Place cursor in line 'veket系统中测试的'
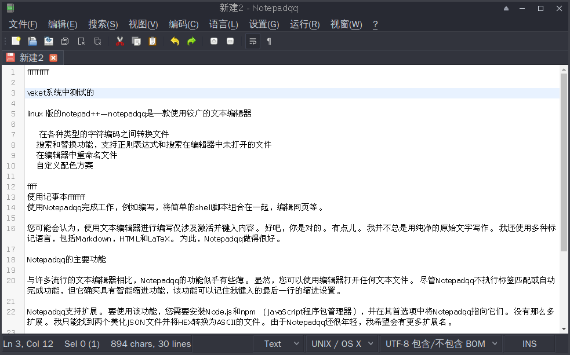Screen dimensions: 570x355 point(60,93)
